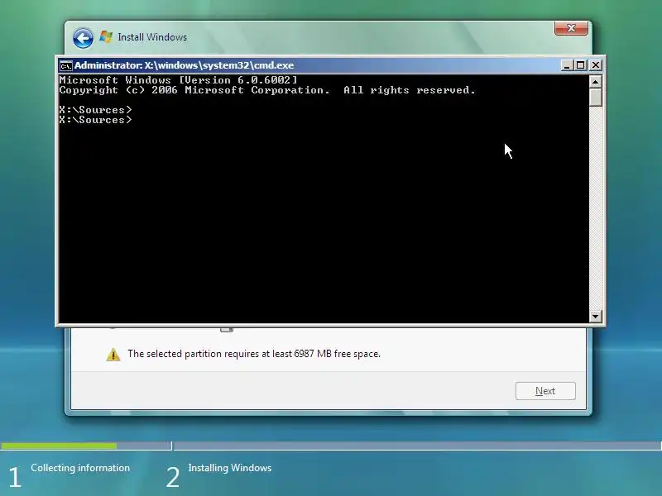Click the cmd scrollbar down arrow

(595, 317)
